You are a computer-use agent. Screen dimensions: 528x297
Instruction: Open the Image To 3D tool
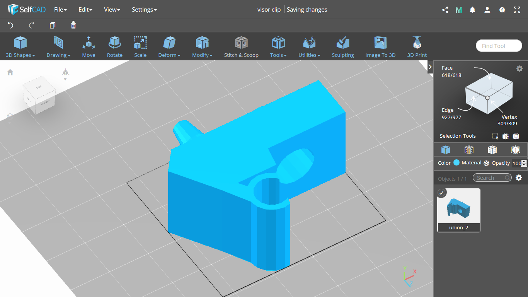pyautogui.click(x=380, y=47)
